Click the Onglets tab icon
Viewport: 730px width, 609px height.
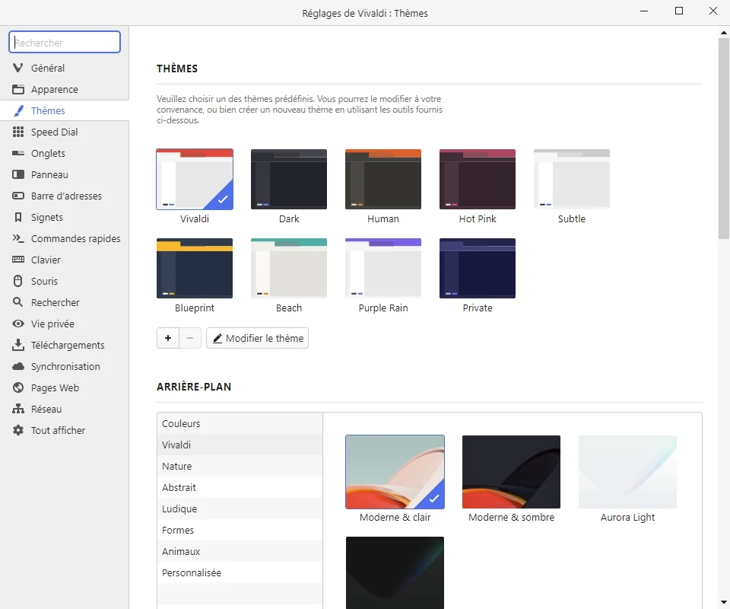[x=18, y=153]
